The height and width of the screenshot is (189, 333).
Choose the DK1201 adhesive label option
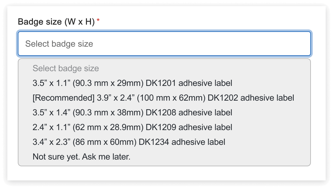coord(132,83)
